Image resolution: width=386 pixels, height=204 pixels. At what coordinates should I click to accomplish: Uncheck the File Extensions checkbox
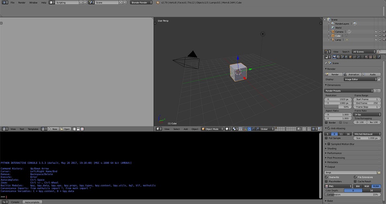tap(355, 177)
